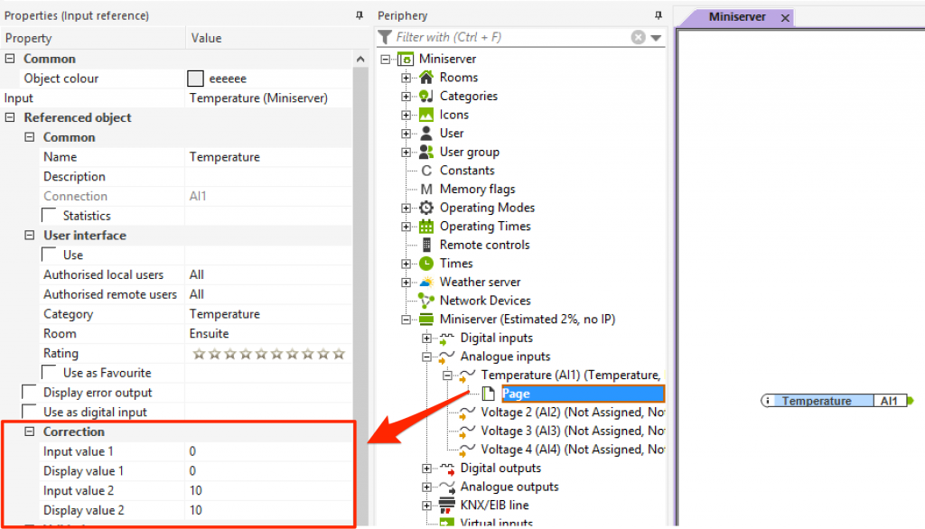Select the User group icon

(425, 153)
